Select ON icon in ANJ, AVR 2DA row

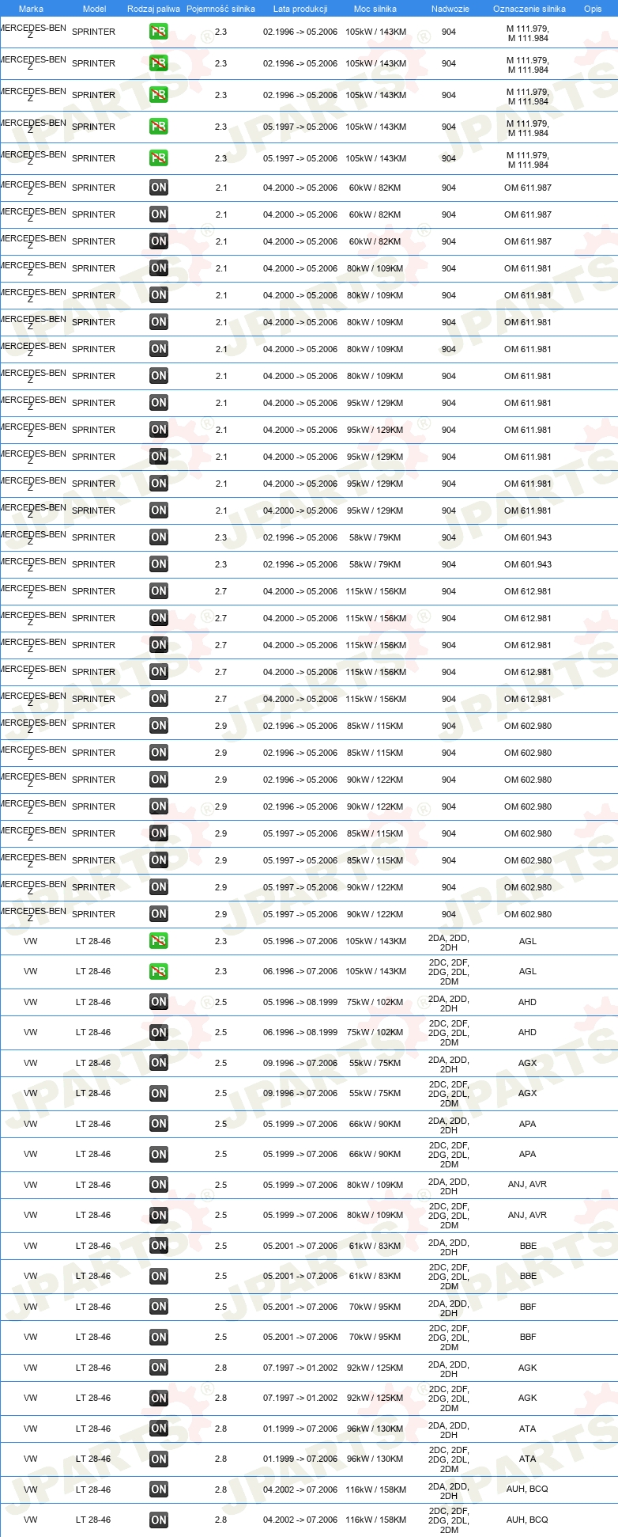(159, 1185)
